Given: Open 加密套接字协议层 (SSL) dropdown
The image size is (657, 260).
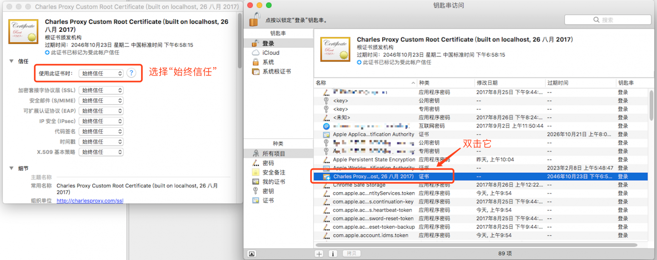Looking at the screenshot, I should coord(101,90).
